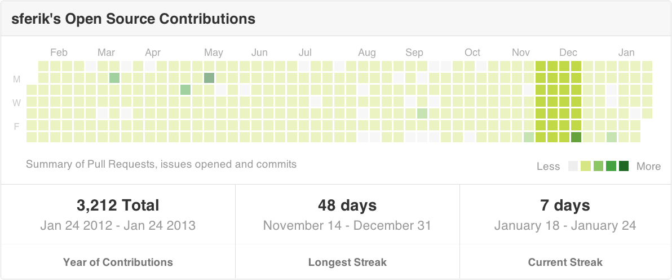Click the green Monday cell in March

pyautogui.click(x=114, y=78)
